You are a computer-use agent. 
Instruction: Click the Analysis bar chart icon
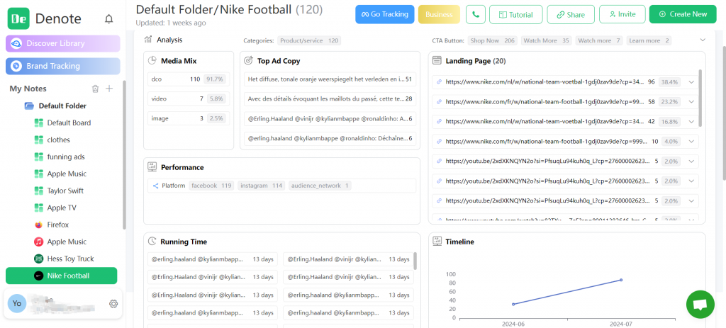point(149,40)
